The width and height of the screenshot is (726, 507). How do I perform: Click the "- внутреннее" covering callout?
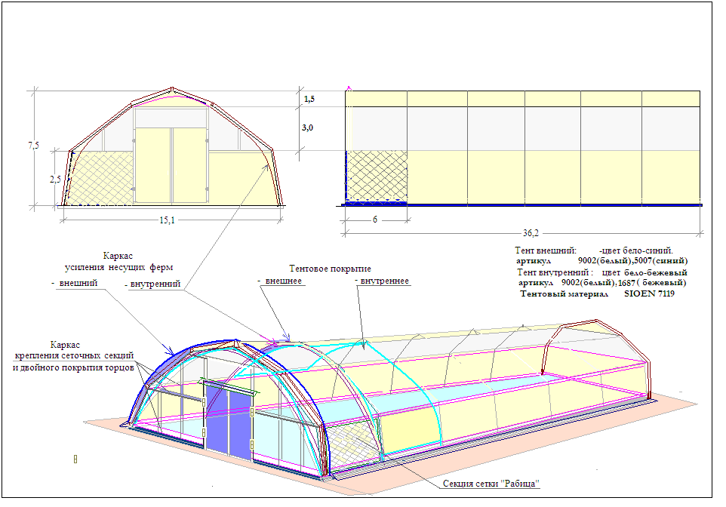(x=382, y=281)
